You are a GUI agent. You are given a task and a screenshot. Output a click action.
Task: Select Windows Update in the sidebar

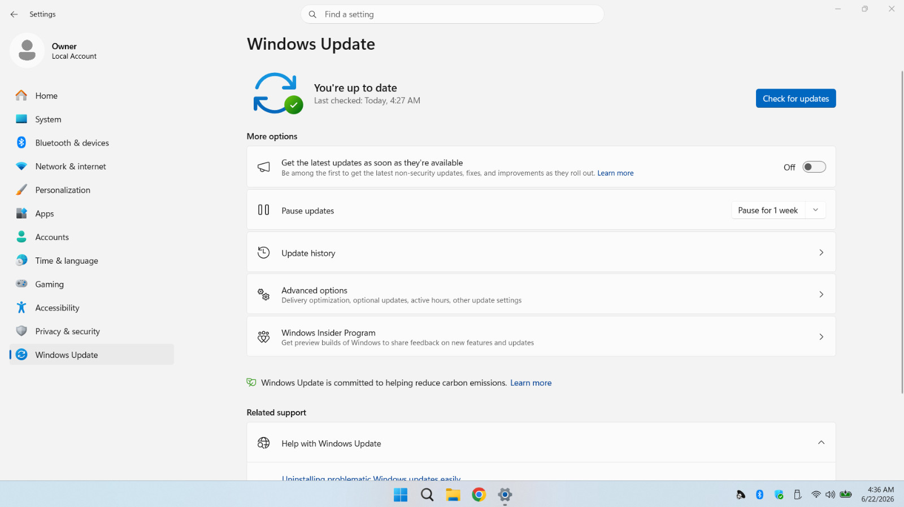(x=92, y=355)
